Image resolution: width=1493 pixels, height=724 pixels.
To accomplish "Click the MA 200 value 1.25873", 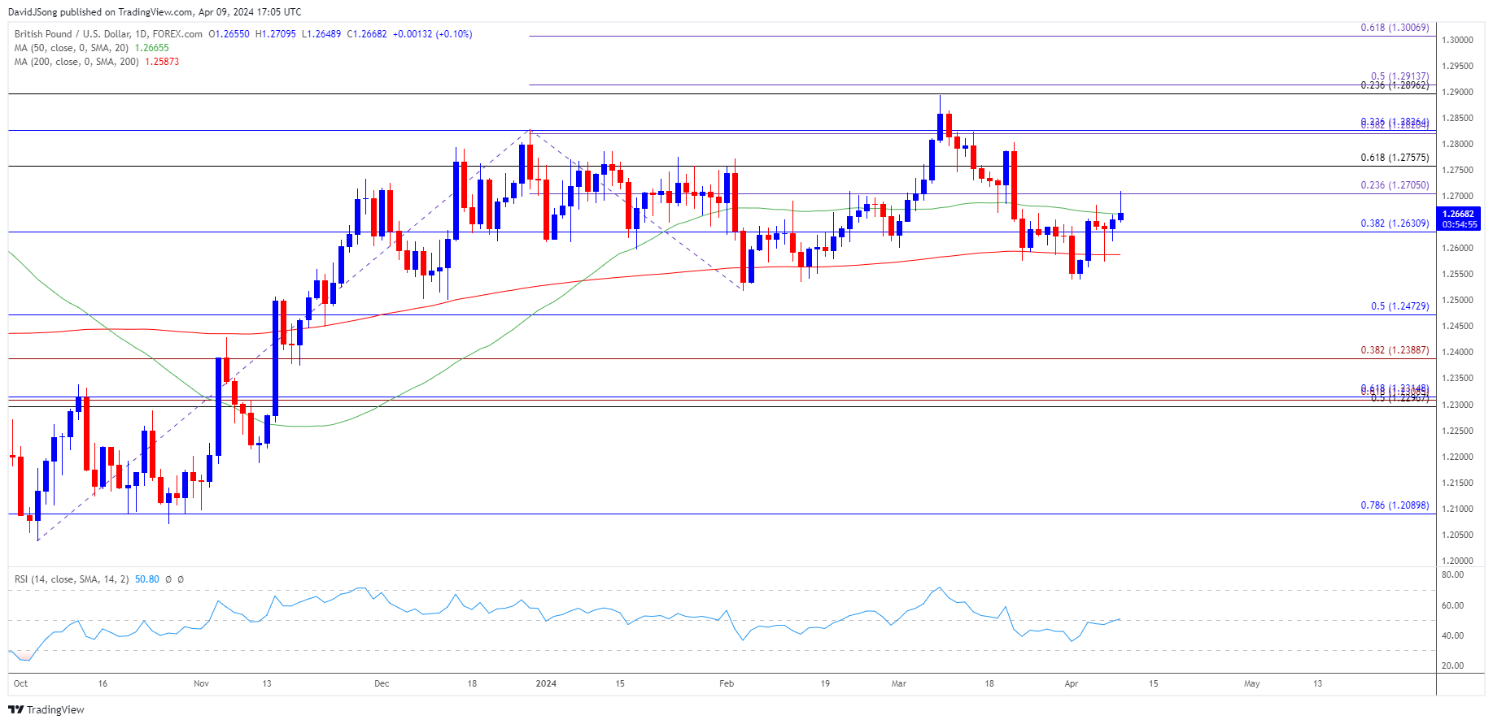I will pos(162,62).
